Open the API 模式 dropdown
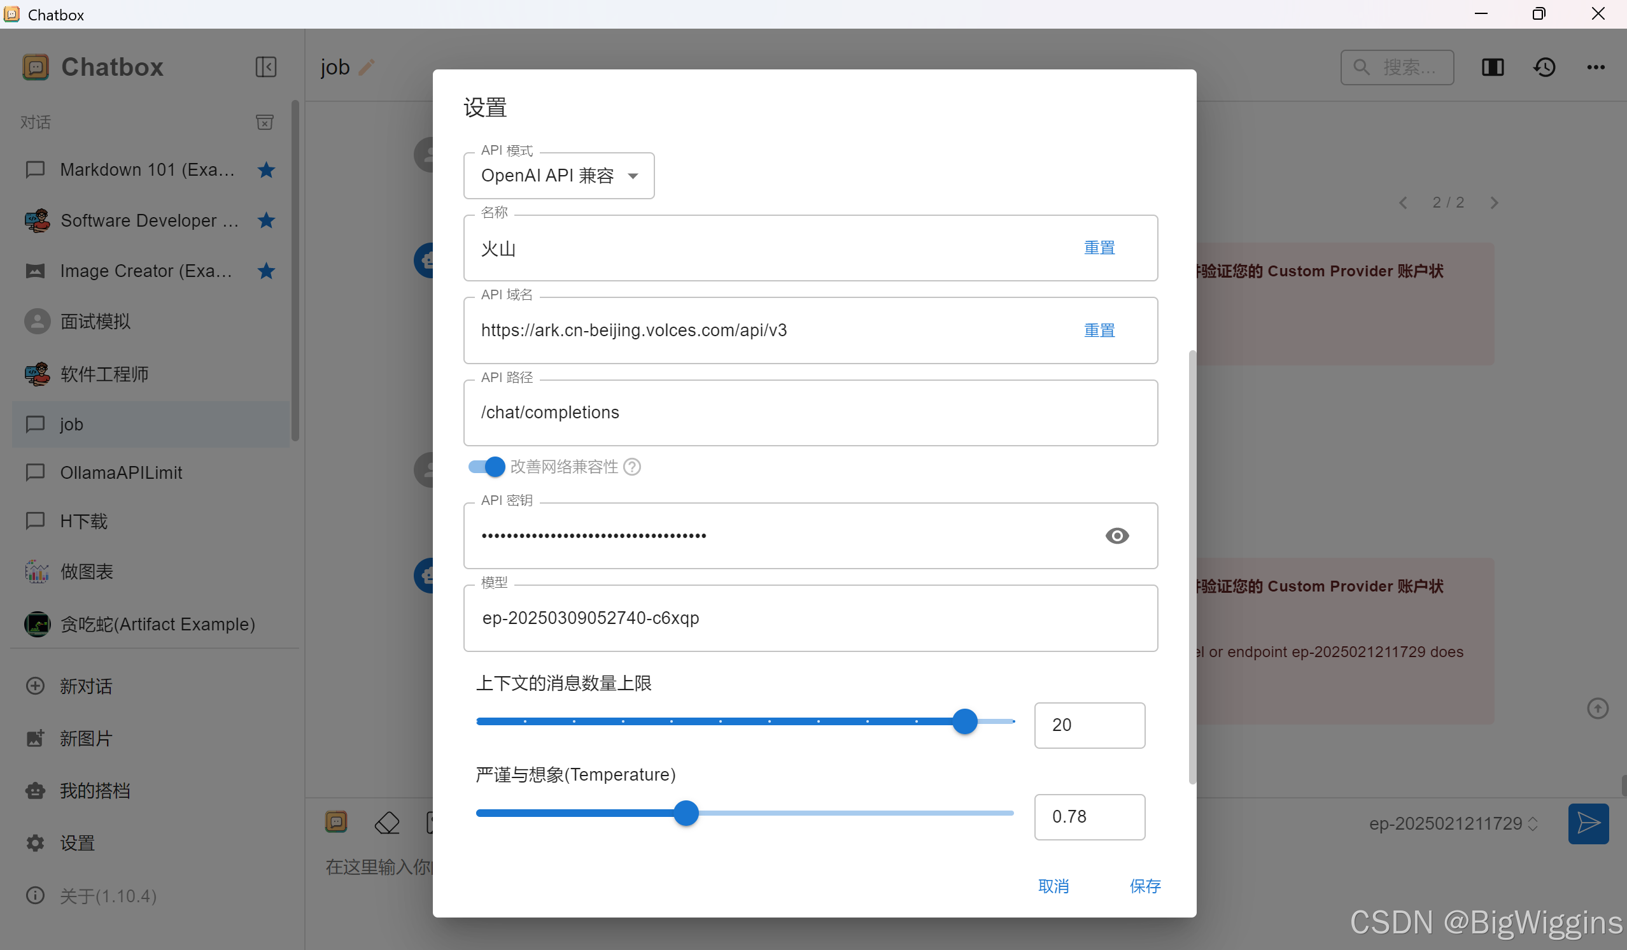The width and height of the screenshot is (1627, 950). point(558,176)
